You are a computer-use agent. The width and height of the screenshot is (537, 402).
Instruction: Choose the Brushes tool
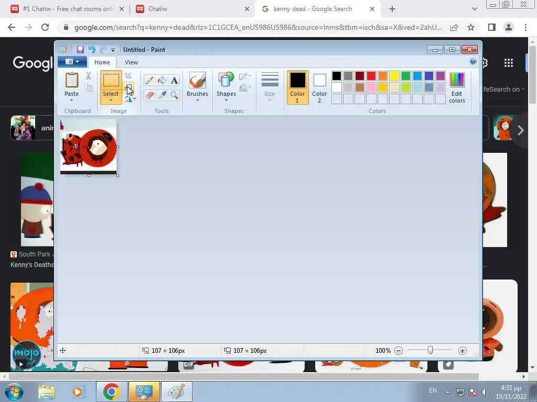point(198,81)
